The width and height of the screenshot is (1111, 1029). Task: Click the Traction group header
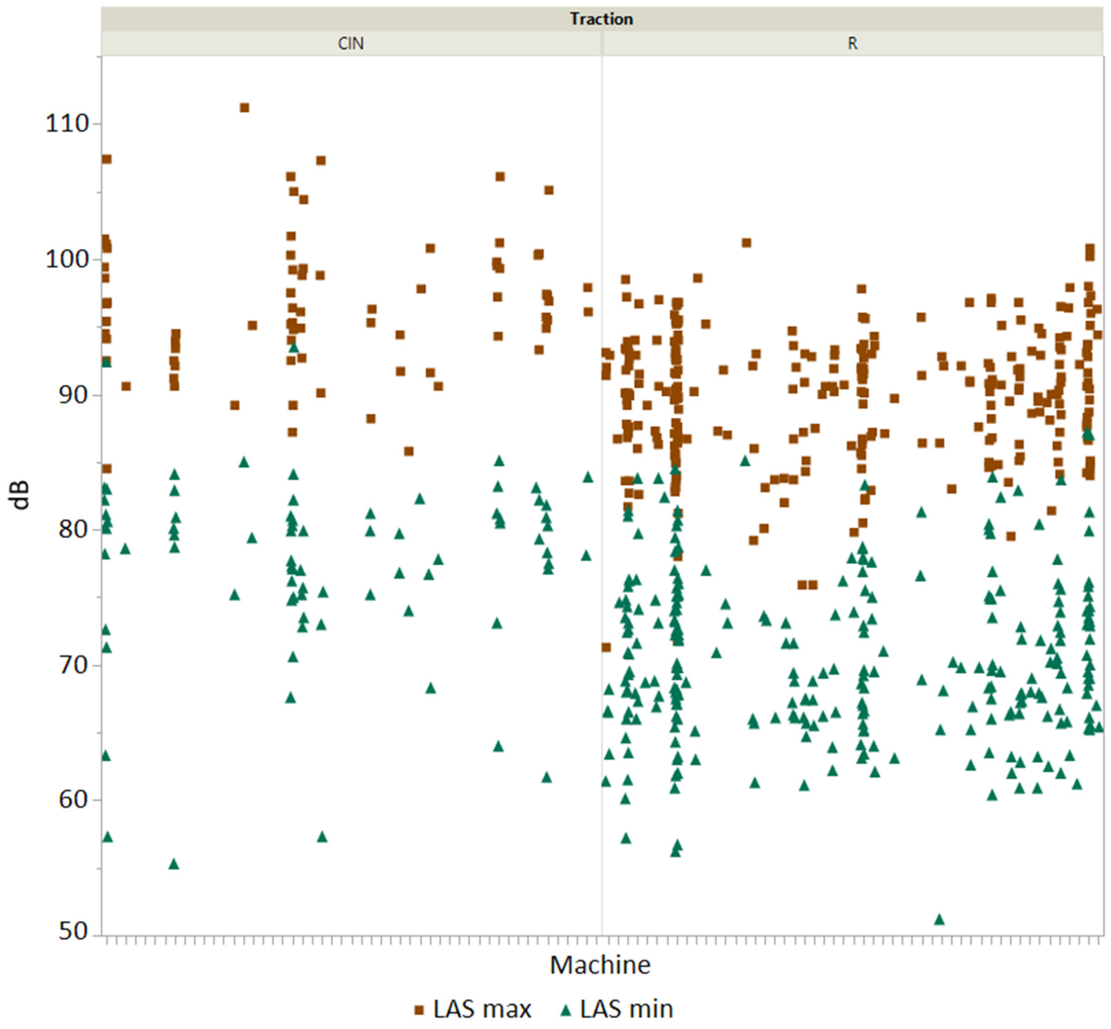(x=601, y=19)
